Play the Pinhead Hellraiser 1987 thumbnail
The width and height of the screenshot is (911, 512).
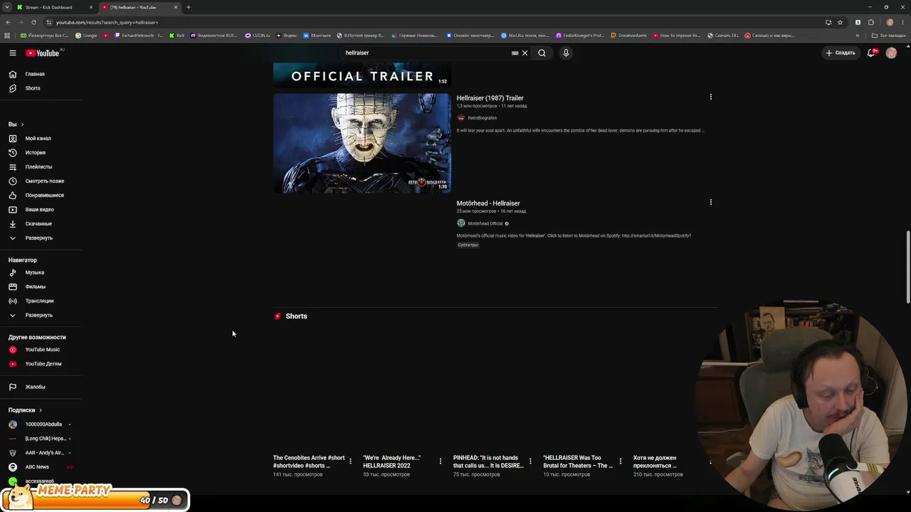pyautogui.click(x=362, y=143)
